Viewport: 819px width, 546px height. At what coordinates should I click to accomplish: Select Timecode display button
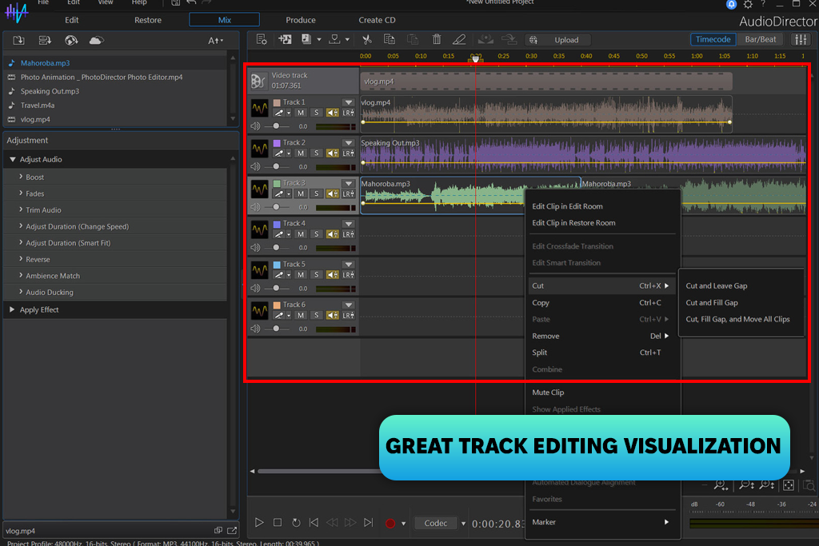pyautogui.click(x=713, y=39)
